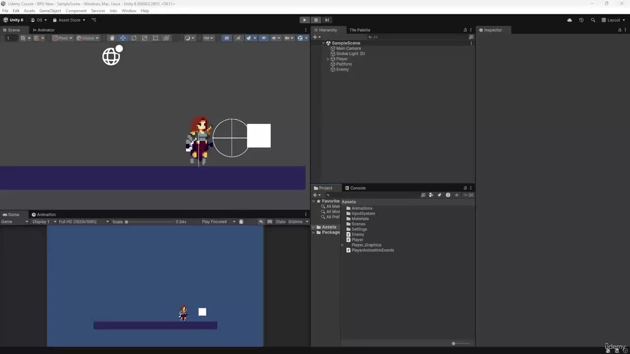Image resolution: width=630 pixels, height=354 pixels.
Task: Open the Materials folder
Action: point(360,219)
